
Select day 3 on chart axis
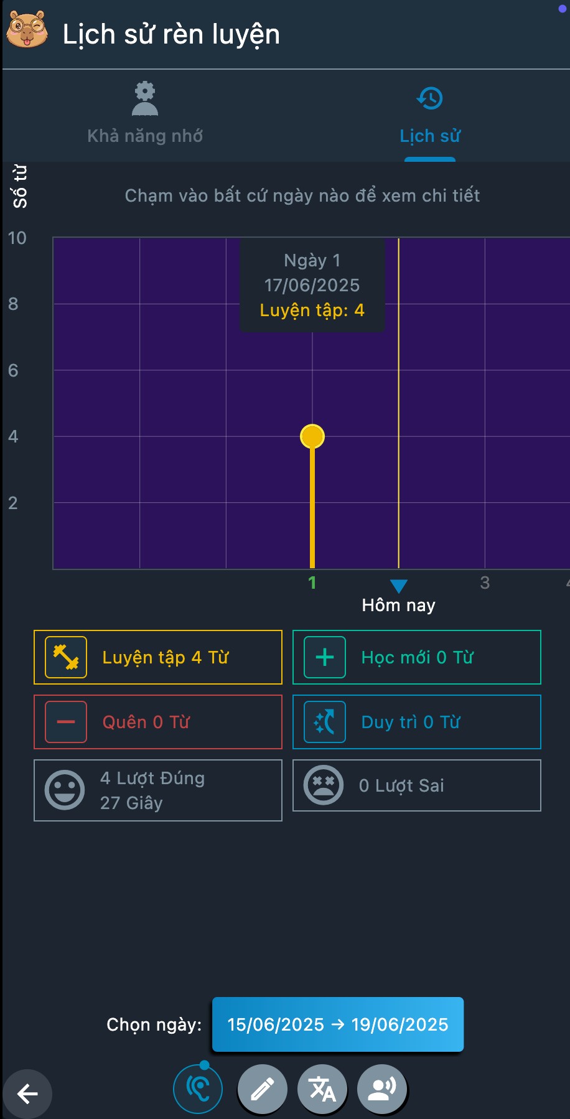pos(485,583)
